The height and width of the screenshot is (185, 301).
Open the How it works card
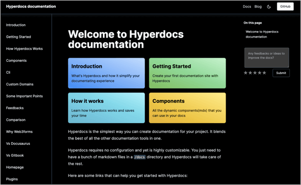106,108
